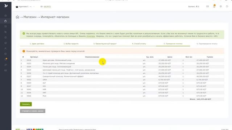Click the green checkmark icon in welcome banner
This screenshot has width=232, height=130.
[24, 34]
